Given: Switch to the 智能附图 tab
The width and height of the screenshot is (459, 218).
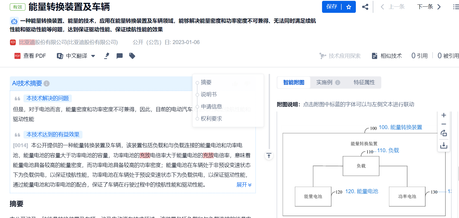Looking at the screenshot, I should tap(294, 83).
